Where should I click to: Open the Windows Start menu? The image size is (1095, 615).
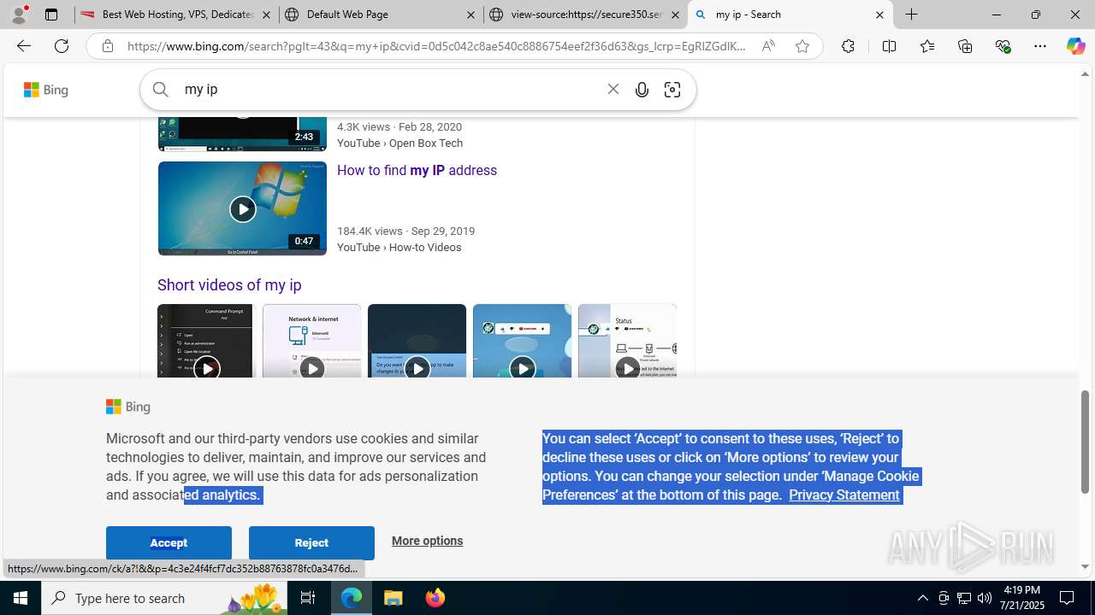pyautogui.click(x=21, y=598)
